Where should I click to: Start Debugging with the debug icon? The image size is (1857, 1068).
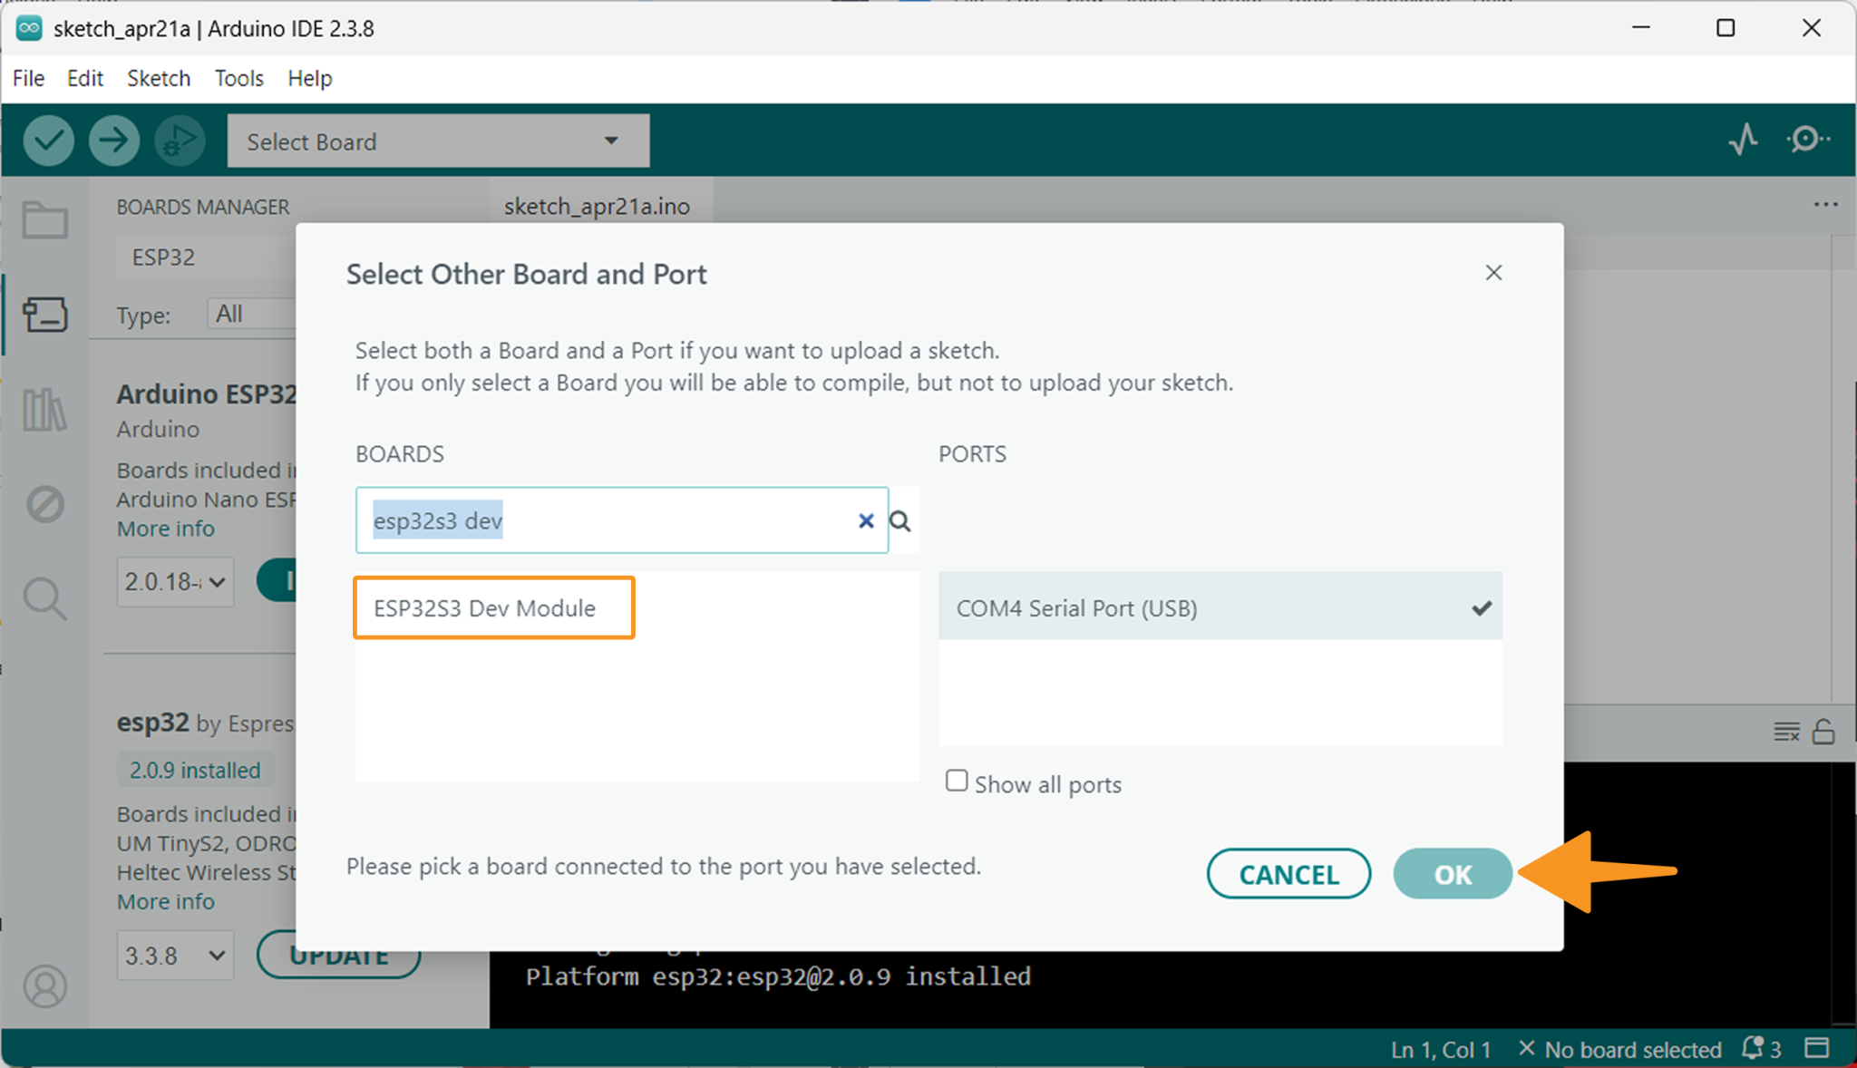179,141
